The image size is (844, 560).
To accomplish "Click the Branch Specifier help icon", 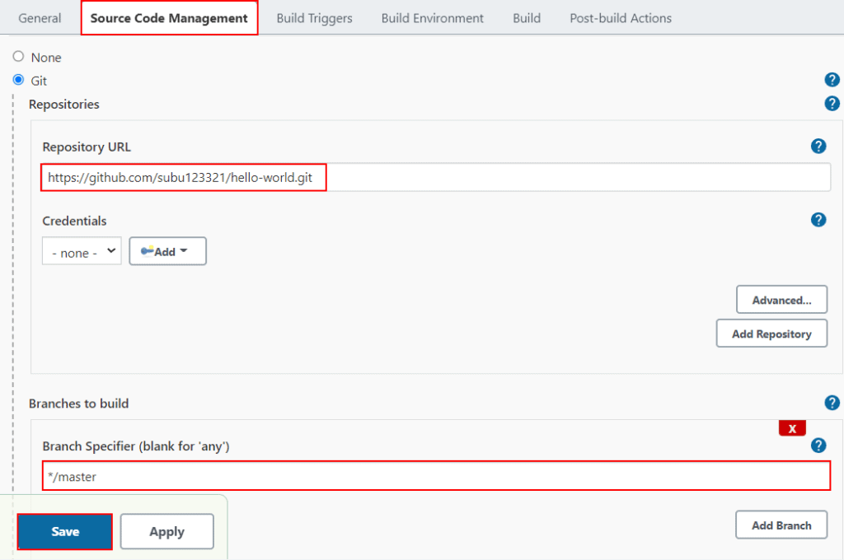I will 818,445.
